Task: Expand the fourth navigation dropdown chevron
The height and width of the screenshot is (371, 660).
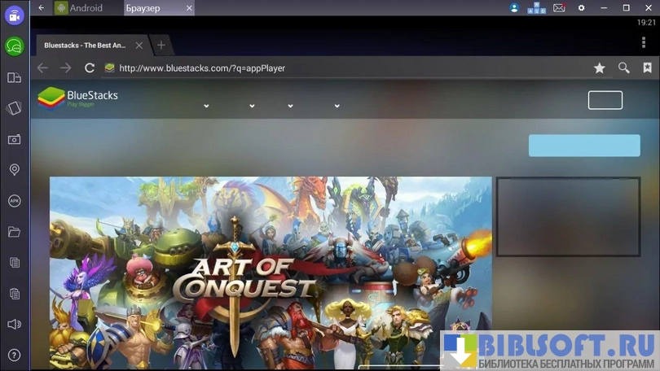Action: pyautogui.click(x=337, y=106)
